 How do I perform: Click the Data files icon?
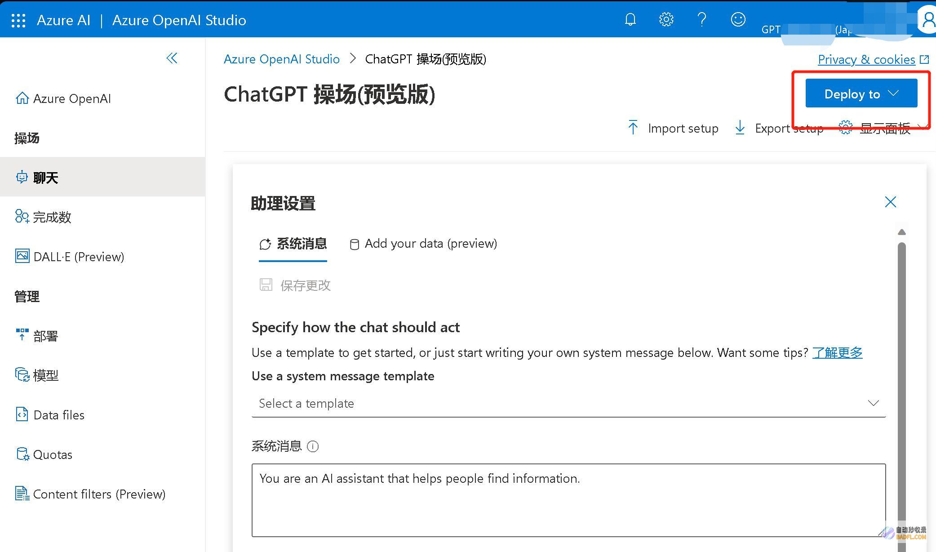(x=22, y=414)
